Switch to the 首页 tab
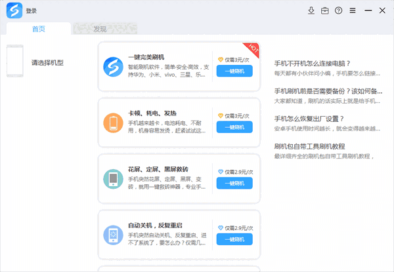The image size is (394, 272). pos(38,29)
